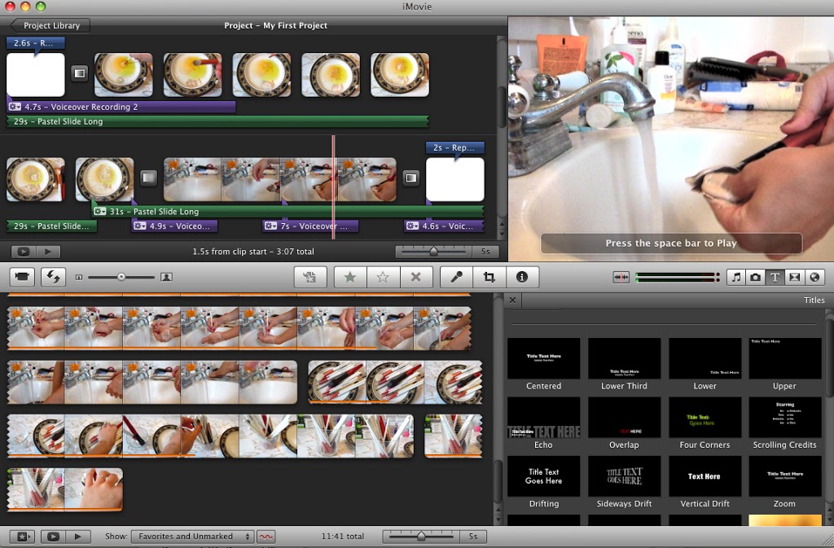Toggle audio skimming on or off
834x548 pixels.
[621, 277]
